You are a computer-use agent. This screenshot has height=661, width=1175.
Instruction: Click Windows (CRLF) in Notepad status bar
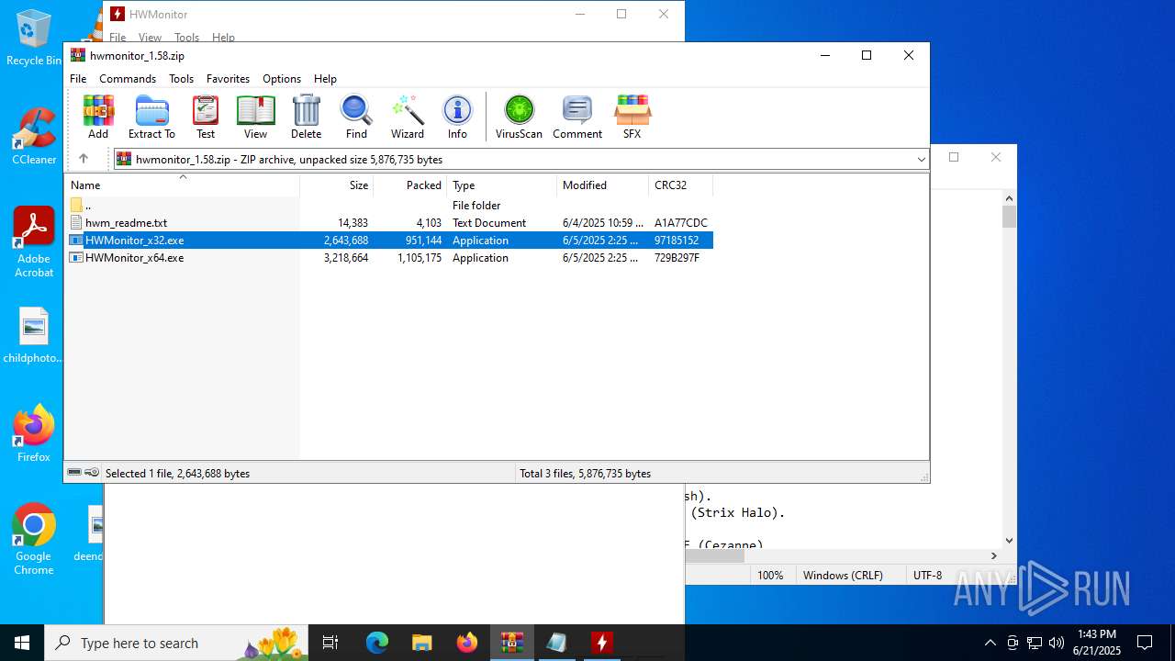tap(843, 576)
